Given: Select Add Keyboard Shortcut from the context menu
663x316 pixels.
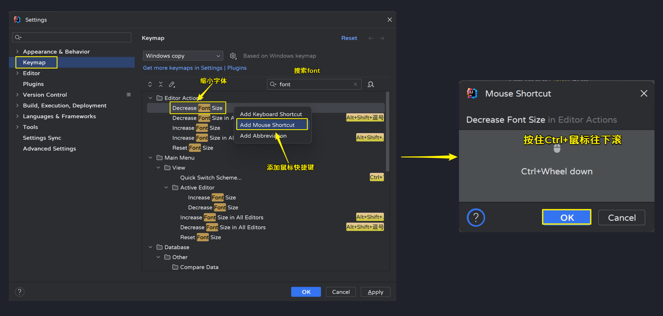Looking at the screenshot, I should 271,114.
